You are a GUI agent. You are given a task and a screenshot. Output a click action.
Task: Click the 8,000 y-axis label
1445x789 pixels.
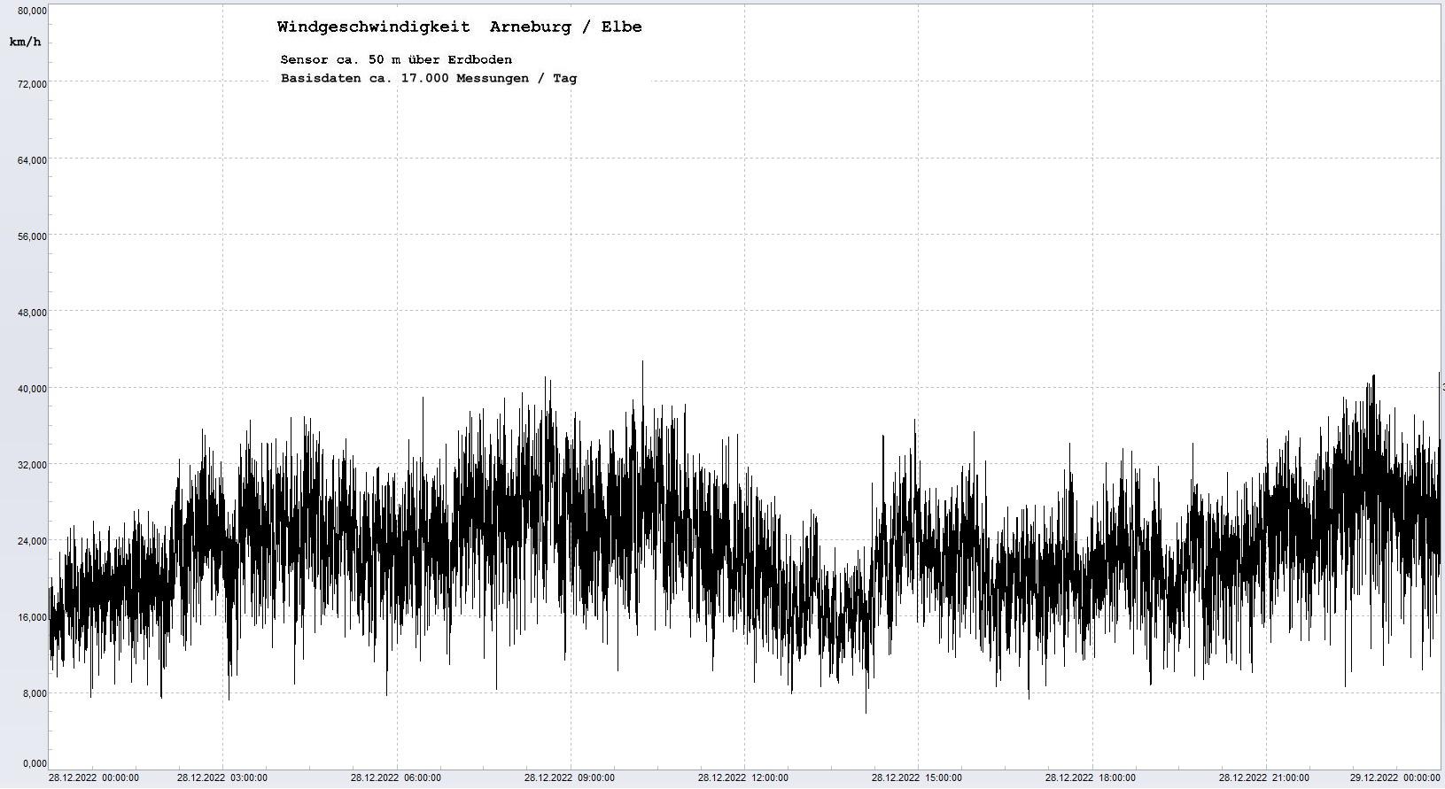(x=35, y=693)
